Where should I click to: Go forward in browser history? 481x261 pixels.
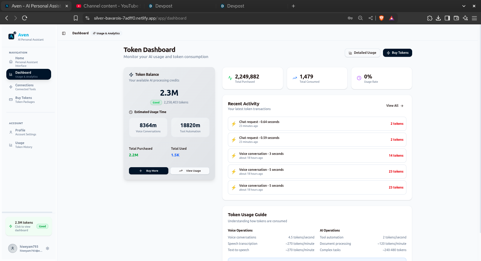pos(15,18)
